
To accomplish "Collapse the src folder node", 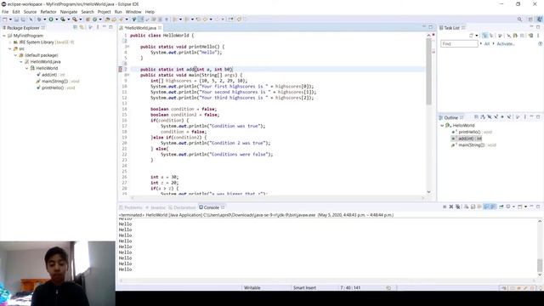I will pos(9,49).
